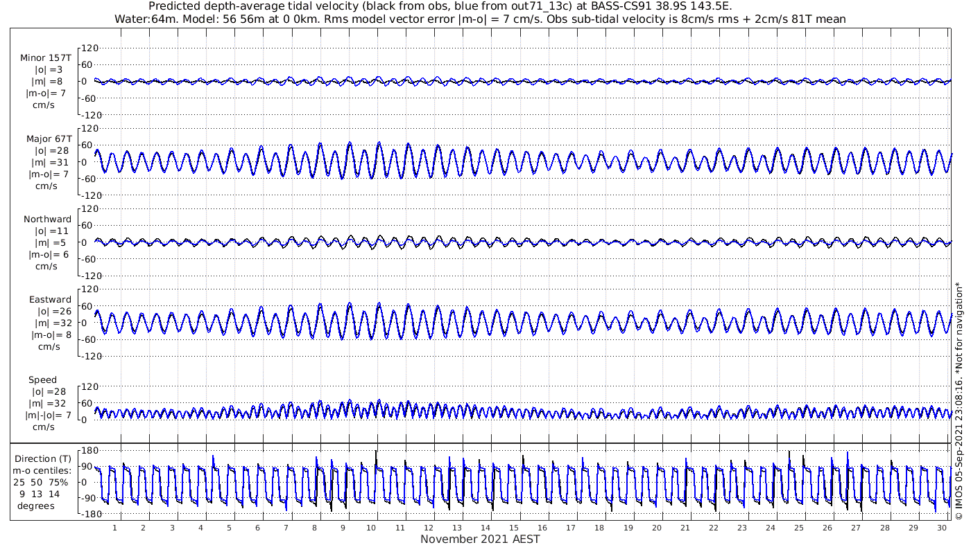971x554 pixels.
Task: Click the "November 2021 AEST" axis label
Action: pyautogui.click(x=480, y=539)
